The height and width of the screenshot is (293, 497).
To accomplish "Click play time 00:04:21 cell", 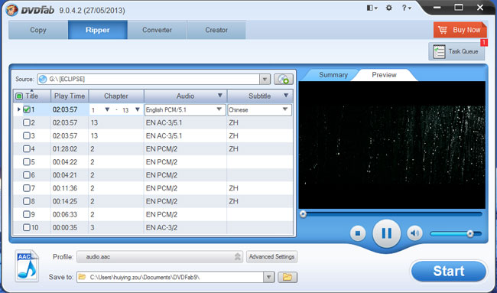I will 65,175.
